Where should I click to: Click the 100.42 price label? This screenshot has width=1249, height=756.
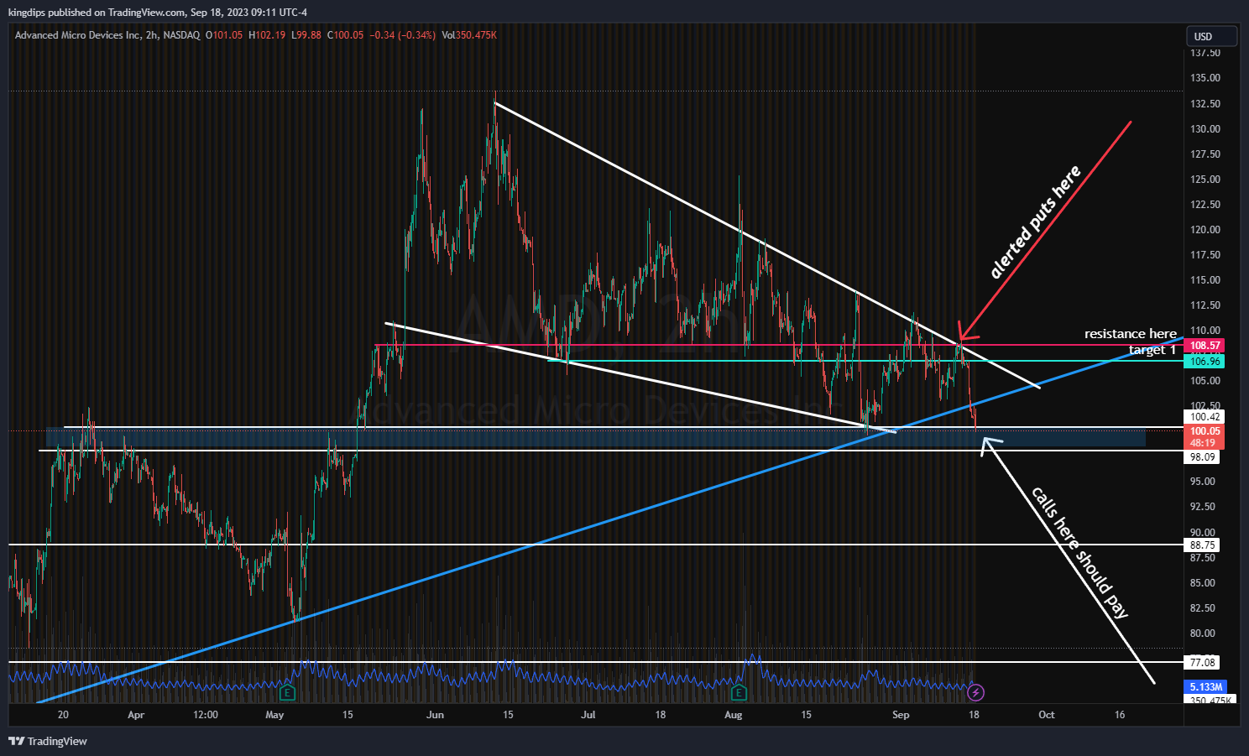point(1205,417)
